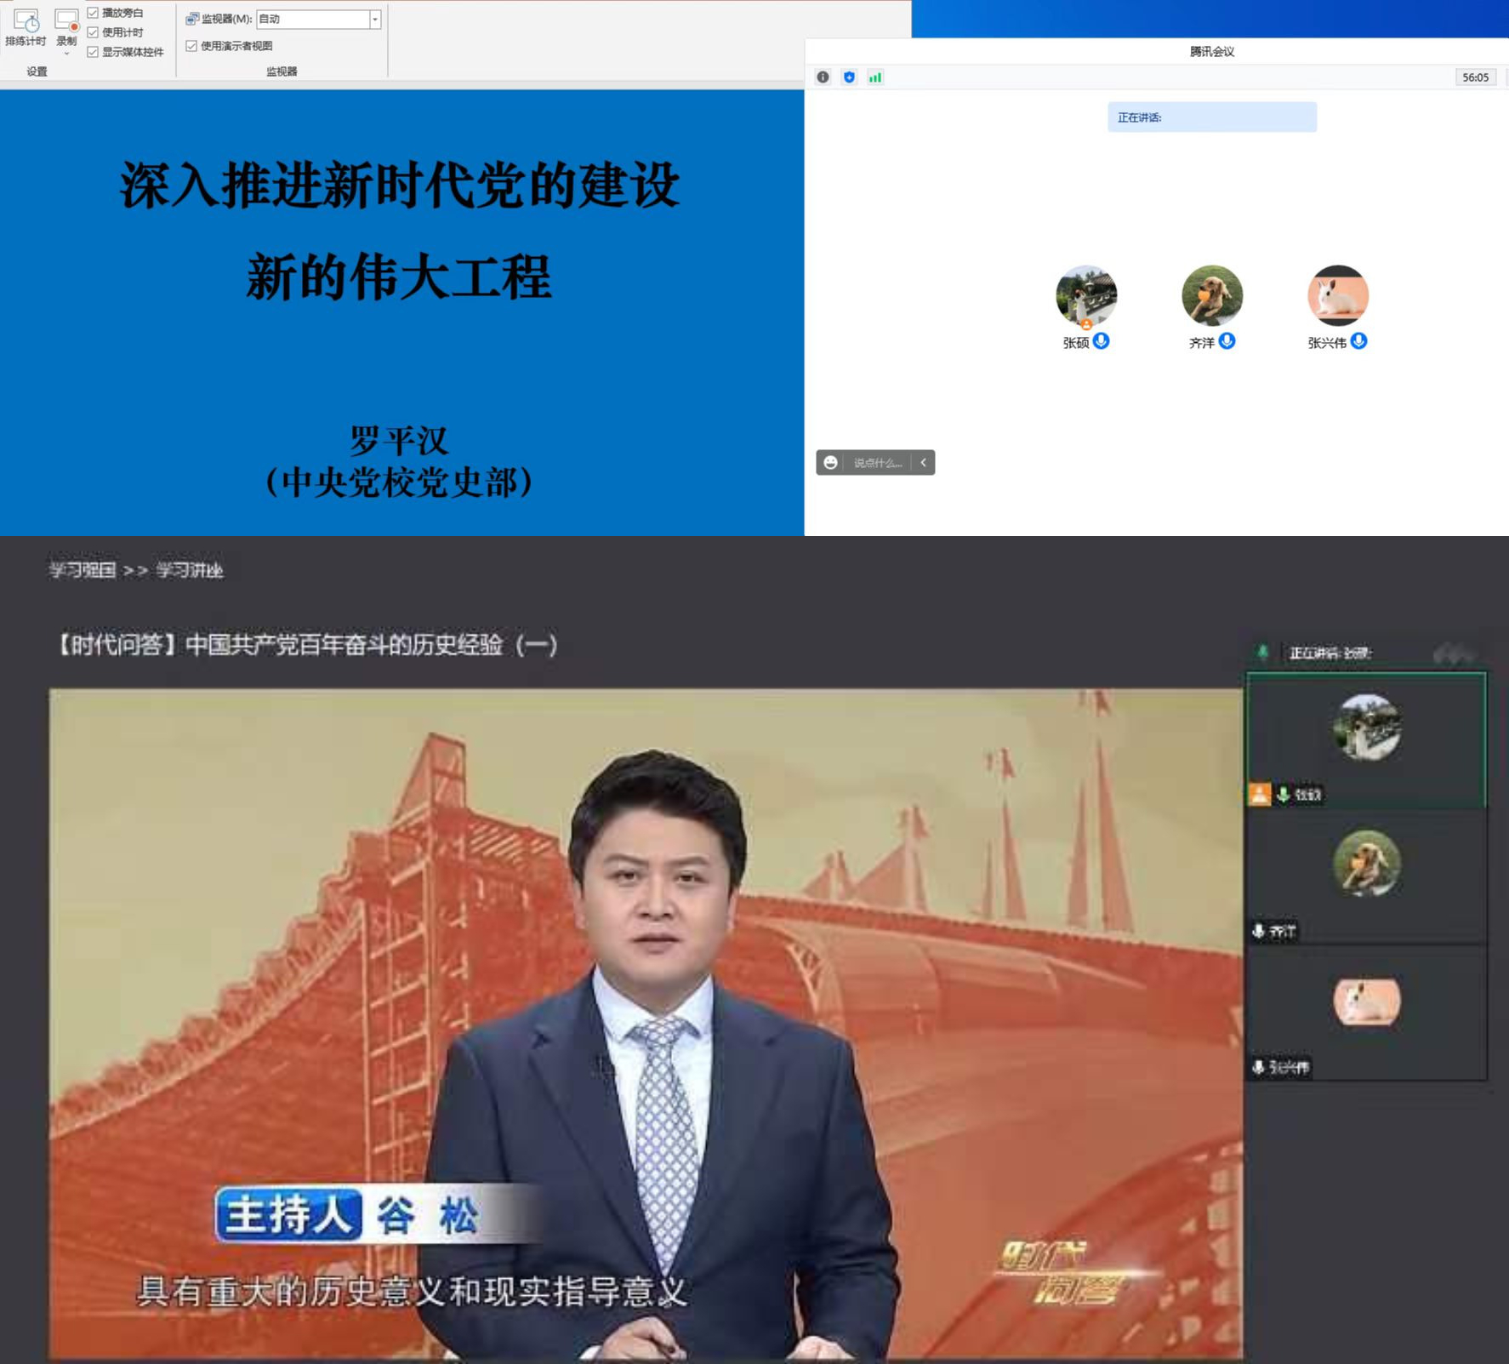Click the 56:05 meeting timer
Viewport: 1509px width, 1364px height.
[x=1475, y=77]
